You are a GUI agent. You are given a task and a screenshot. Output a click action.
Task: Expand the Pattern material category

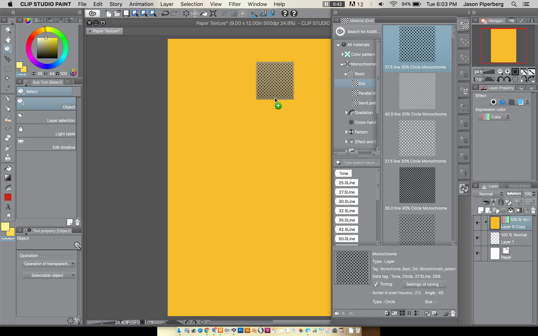click(347, 132)
